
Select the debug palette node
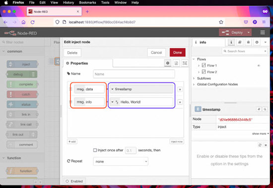tap(22, 74)
